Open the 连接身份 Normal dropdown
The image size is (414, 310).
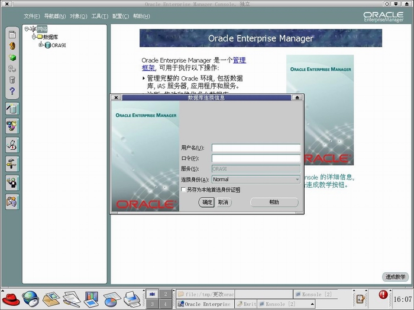coord(255,180)
